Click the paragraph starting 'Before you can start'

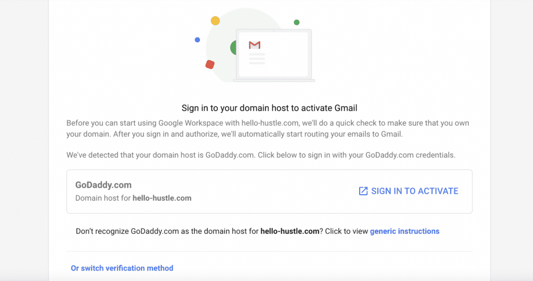click(269, 128)
